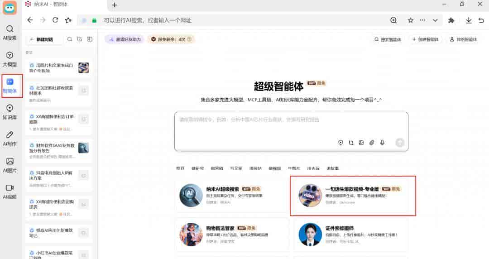Open 知识库 in the left sidebar
The width and height of the screenshot is (489, 259).
10,112
